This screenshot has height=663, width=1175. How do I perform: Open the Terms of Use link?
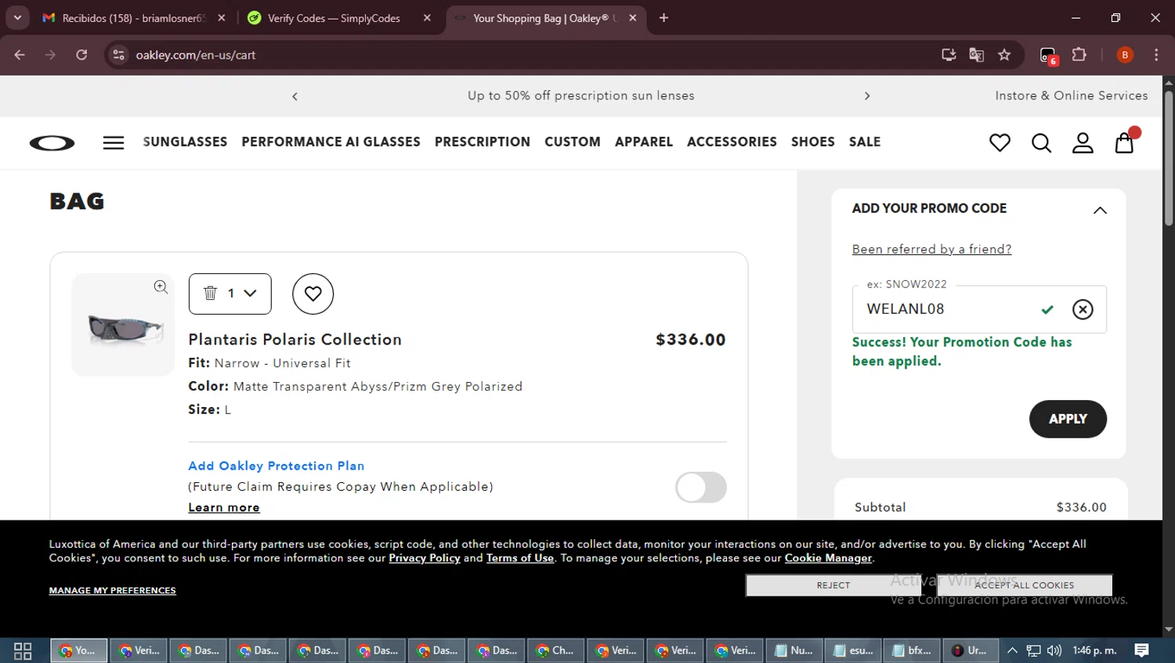(520, 558)
